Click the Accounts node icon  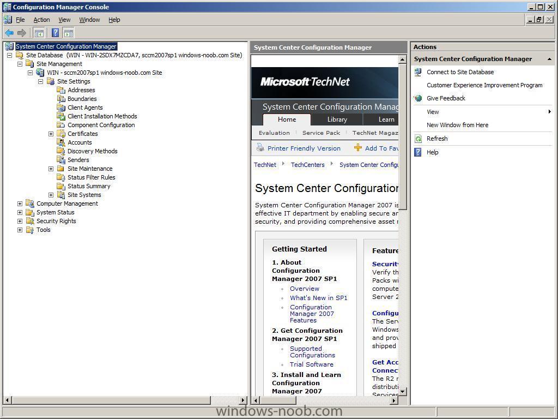[61, 142]
